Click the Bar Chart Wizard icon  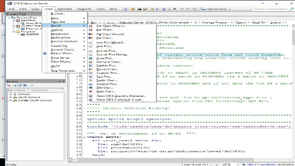pyautogui.click(x=91, y=26)
